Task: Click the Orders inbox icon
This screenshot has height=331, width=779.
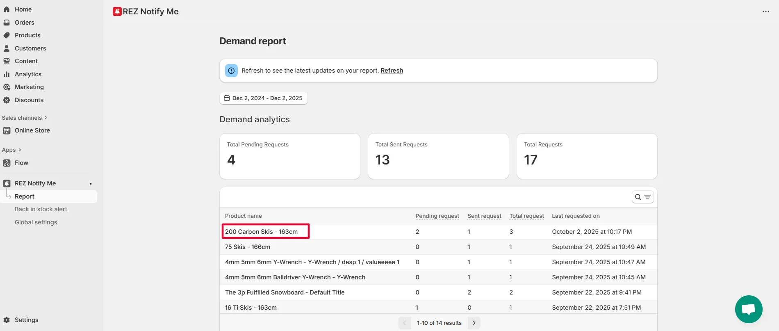Action: click(x=7, y=23)
